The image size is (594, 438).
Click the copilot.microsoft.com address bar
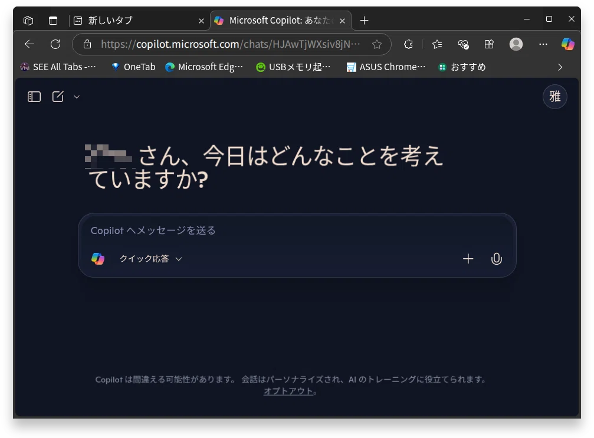231,44
